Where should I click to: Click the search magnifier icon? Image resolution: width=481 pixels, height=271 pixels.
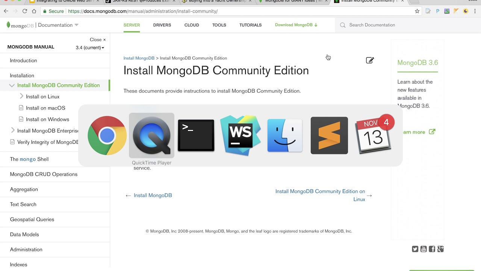point(343,25)
